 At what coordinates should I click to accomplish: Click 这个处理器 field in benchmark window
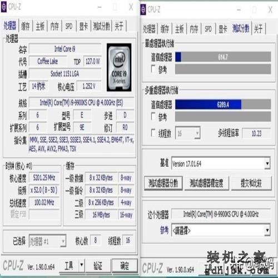point(221,214)
